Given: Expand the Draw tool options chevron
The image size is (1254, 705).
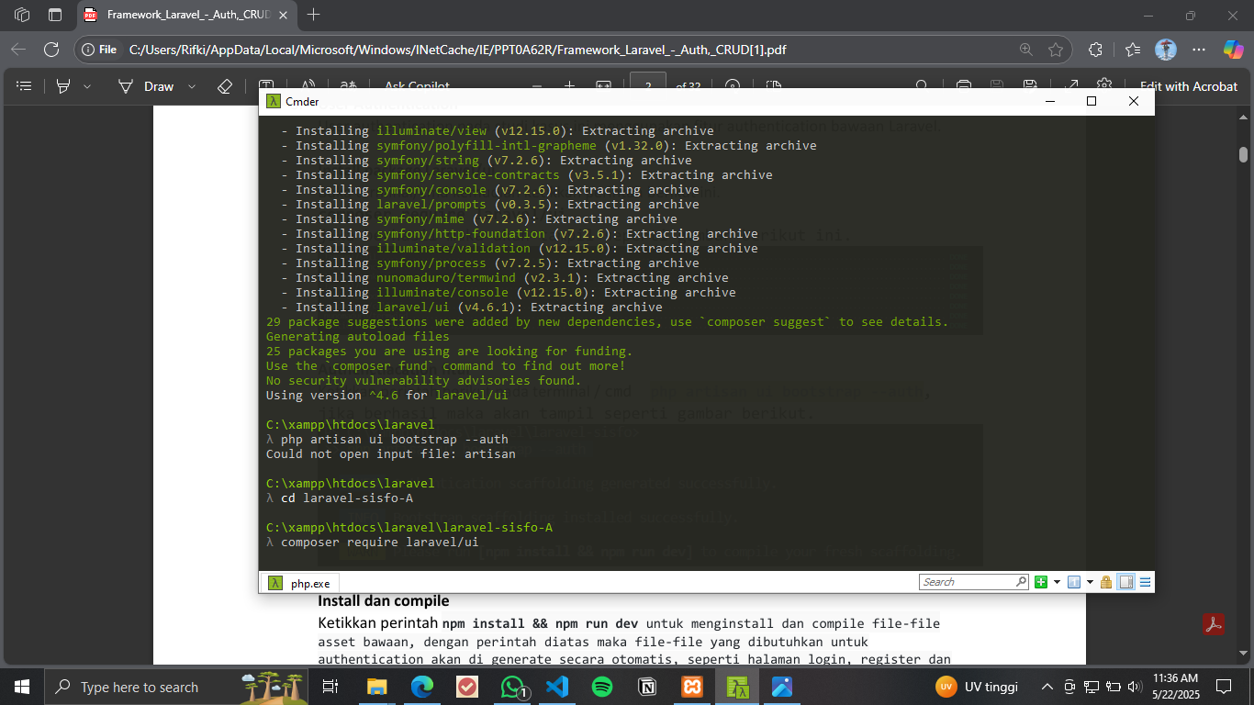Looking at the screenshot, I should point(192,86).
